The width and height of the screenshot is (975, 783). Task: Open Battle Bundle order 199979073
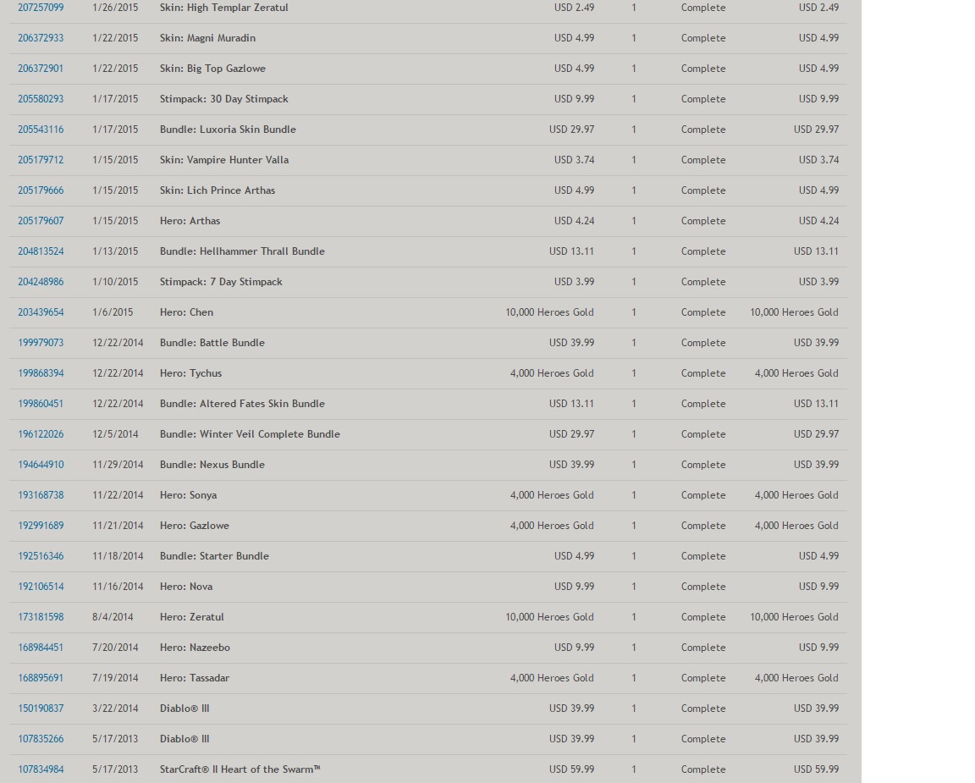pyautogui.click(x=41, y=343)
